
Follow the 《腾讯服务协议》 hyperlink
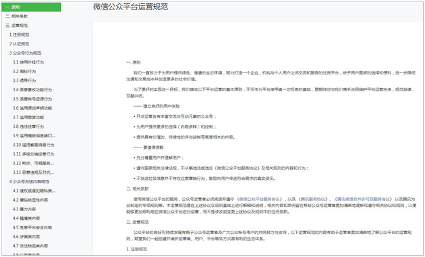tap(312, 199)
